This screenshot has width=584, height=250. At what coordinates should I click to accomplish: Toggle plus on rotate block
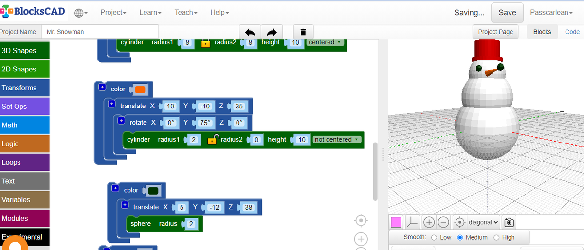[x=121, y=121]
